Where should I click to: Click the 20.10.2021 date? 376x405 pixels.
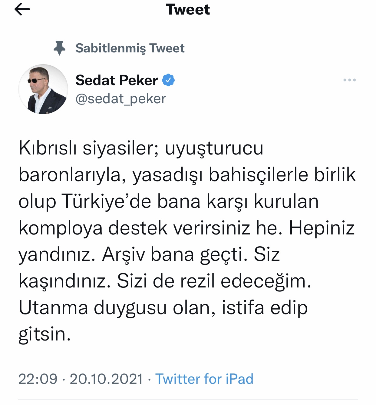106,379
